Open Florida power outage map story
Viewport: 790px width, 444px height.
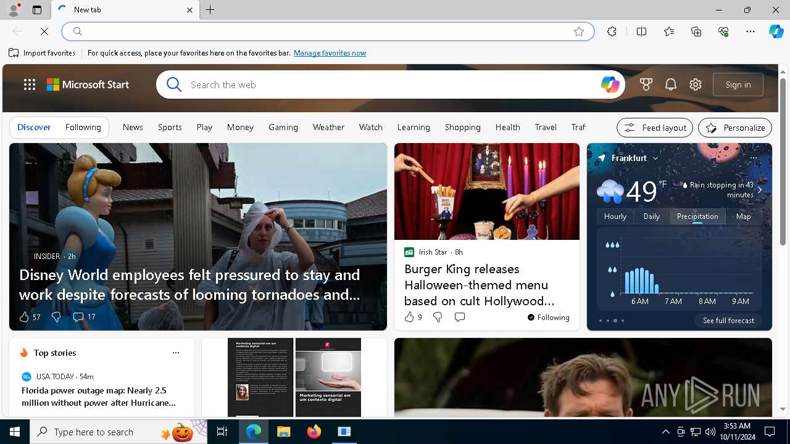pyautogui.click(x=99, y=397)
